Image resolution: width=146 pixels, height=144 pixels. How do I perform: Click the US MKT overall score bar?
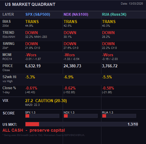(82, 124)
